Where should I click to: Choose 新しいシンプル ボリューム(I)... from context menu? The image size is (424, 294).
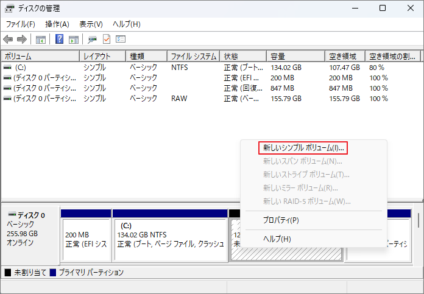pos(303,148)
